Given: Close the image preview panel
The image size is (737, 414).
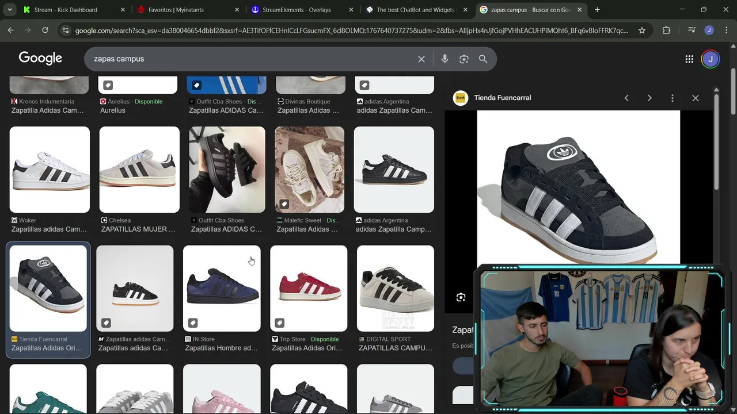Looking at the screenshot, I should (696, 98).
